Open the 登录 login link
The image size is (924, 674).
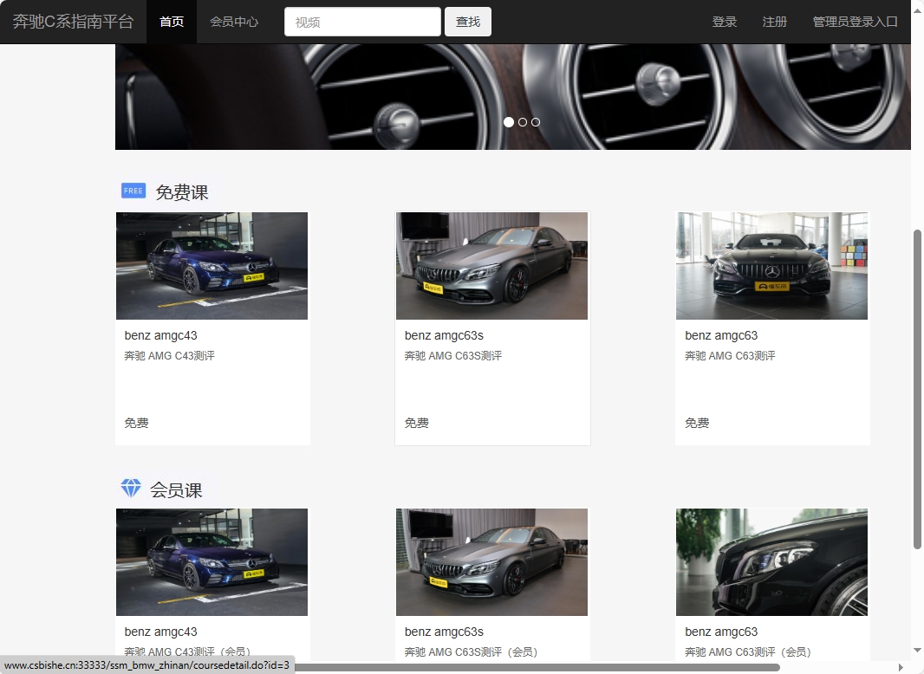725,22
